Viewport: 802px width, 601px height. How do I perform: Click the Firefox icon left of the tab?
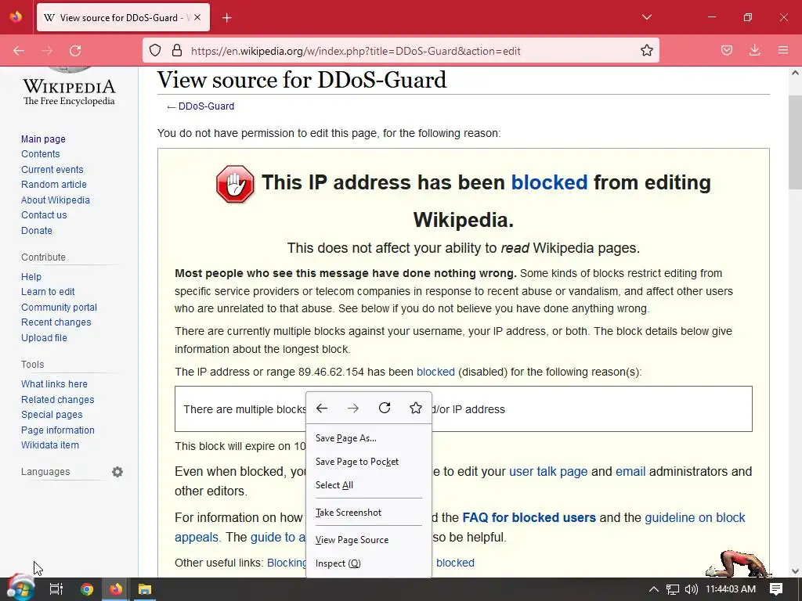16,17
